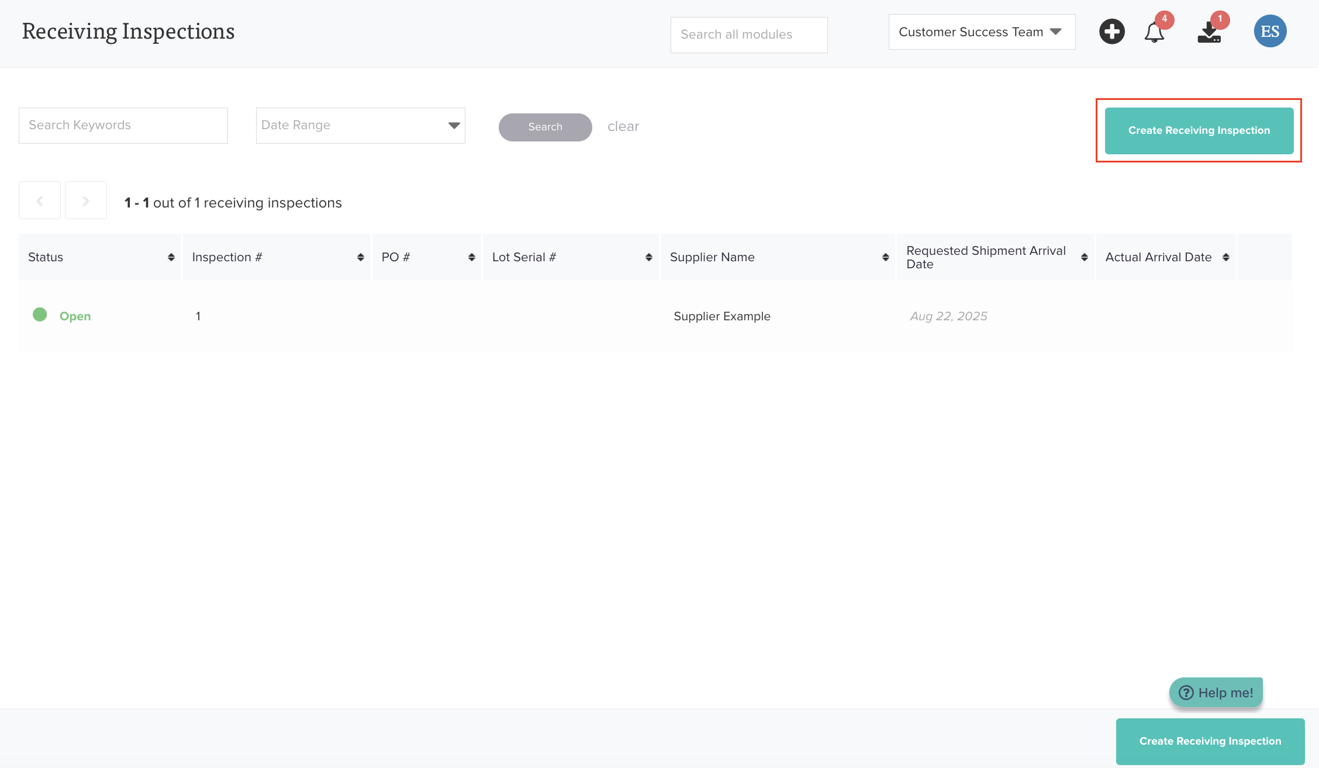
Task: Sort by Inspection # column arrows
Action: [360, 257]
